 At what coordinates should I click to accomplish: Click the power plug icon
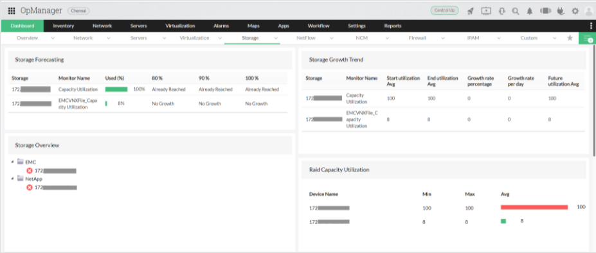(x=560, y=11)
